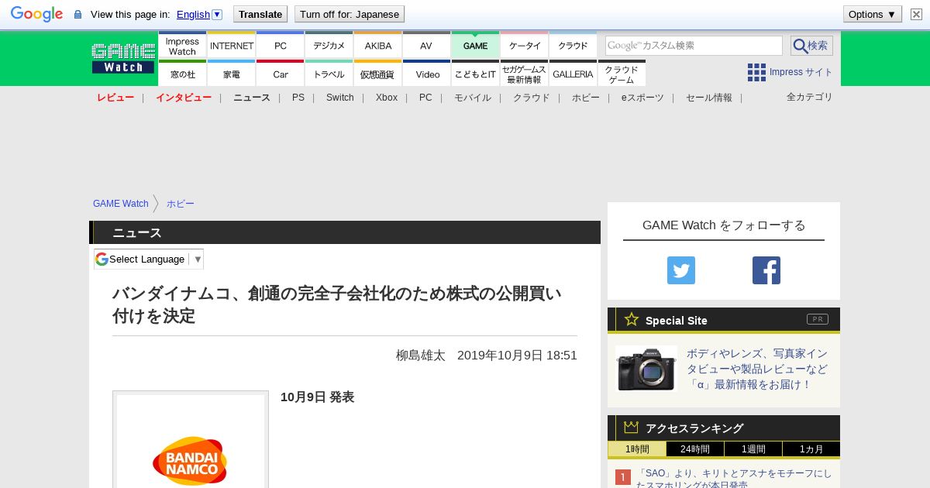Go to the インタビュー category
This screenshot has width=930, height=488.
pos(184,98)
